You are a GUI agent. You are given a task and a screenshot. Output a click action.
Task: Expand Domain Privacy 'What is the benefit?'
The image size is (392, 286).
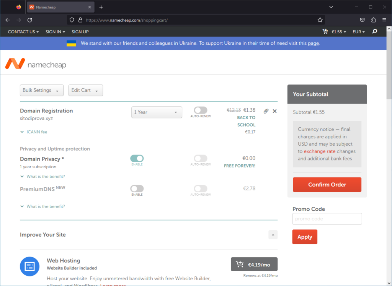coord(43,177)
